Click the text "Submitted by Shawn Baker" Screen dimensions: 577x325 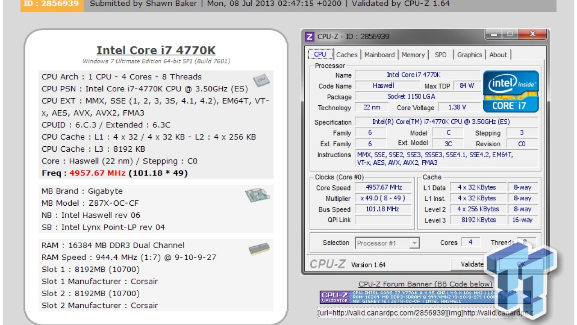[143, 4]
